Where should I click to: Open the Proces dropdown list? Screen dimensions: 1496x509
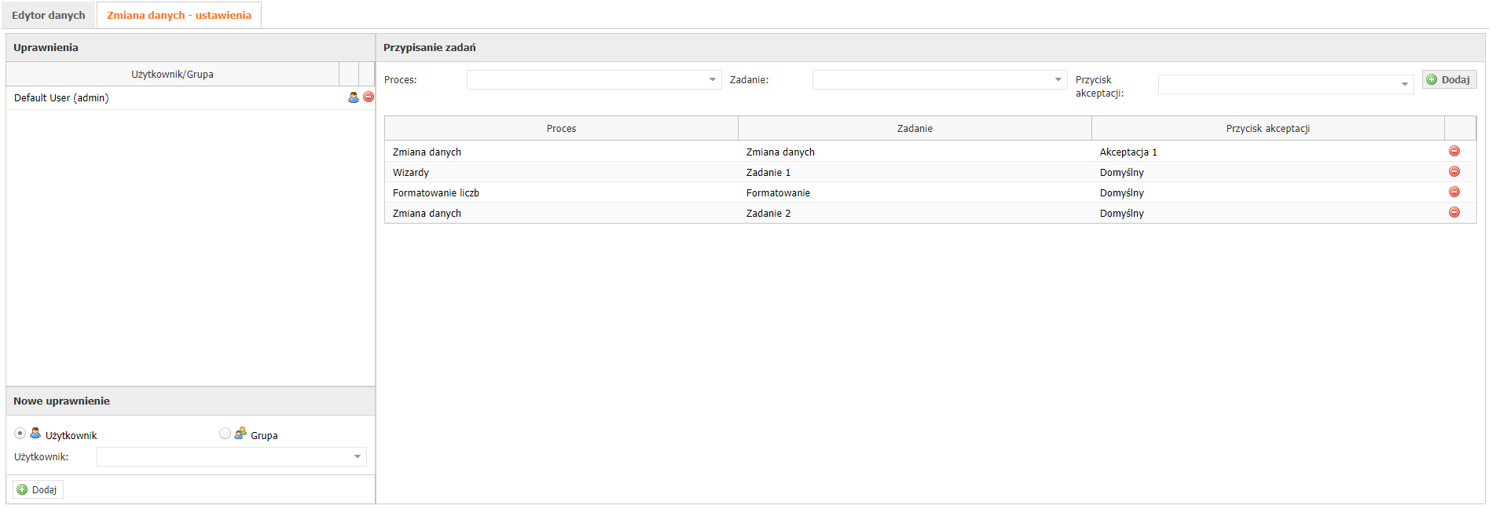[712, 80]
